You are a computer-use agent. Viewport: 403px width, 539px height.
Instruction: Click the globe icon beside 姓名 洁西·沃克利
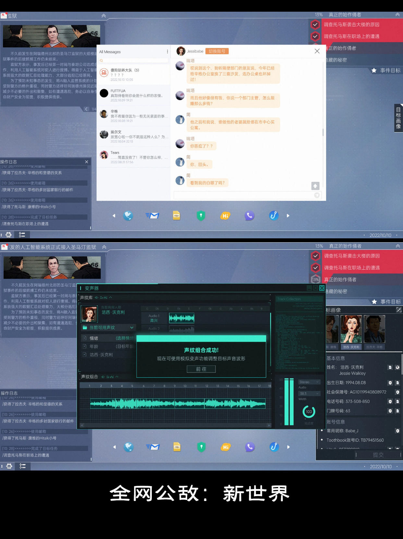(x=397, y=368)
